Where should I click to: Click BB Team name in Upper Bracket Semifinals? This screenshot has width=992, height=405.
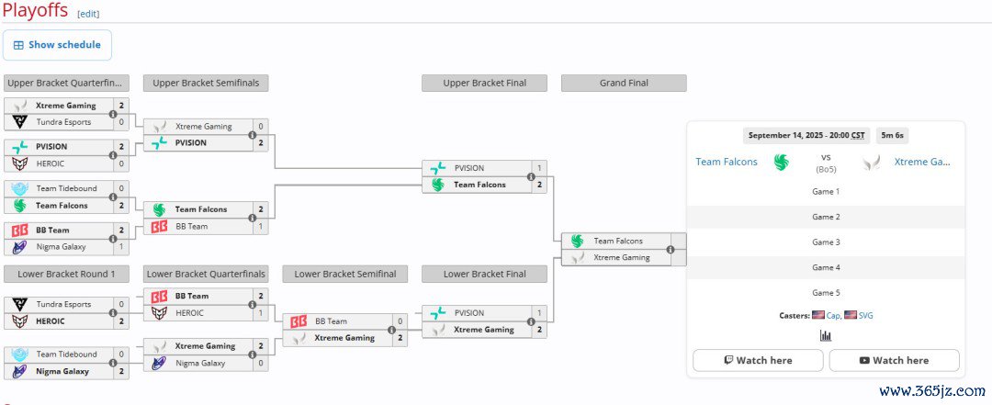pyautogui.click(x=191, y=226)
